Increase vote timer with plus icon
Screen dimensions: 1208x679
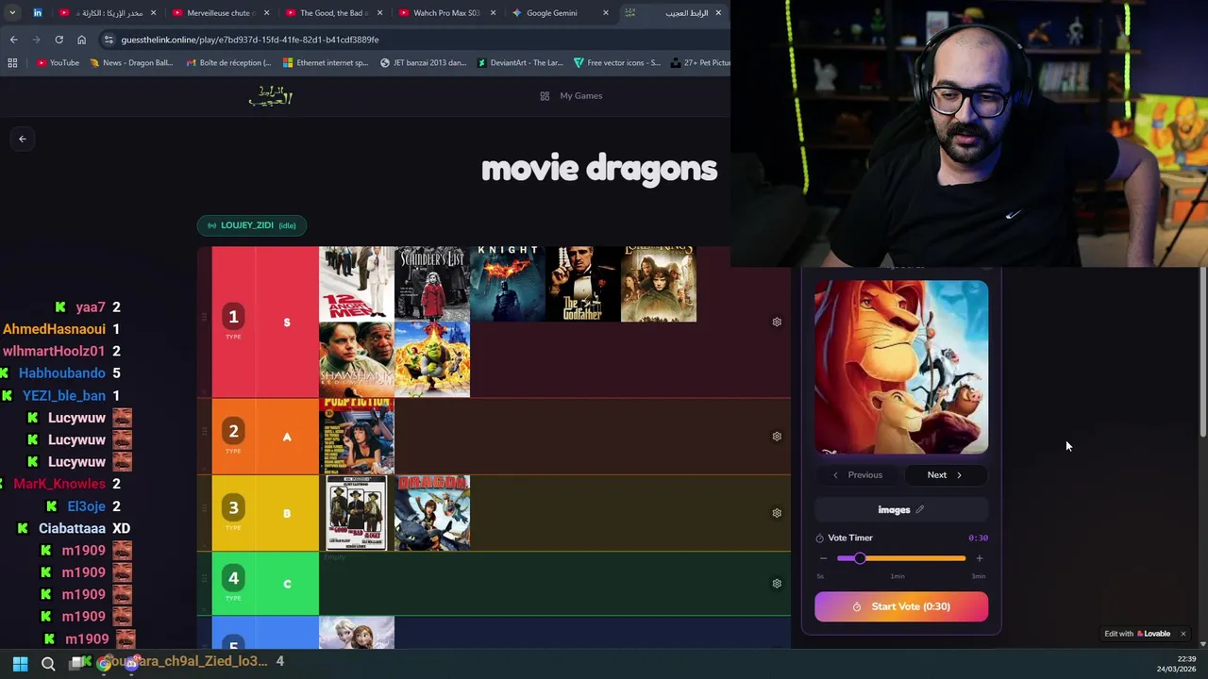tap(979, 558)
